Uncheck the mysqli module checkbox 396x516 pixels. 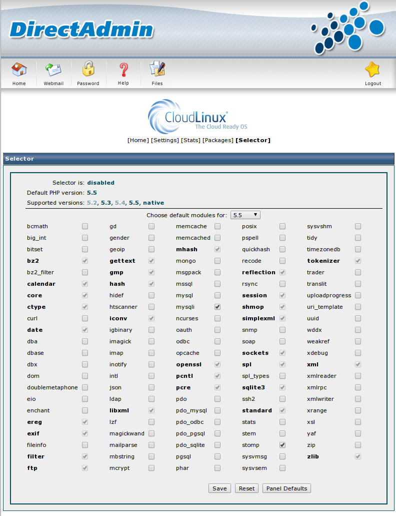pyautogui.click(x=217, y=307)
